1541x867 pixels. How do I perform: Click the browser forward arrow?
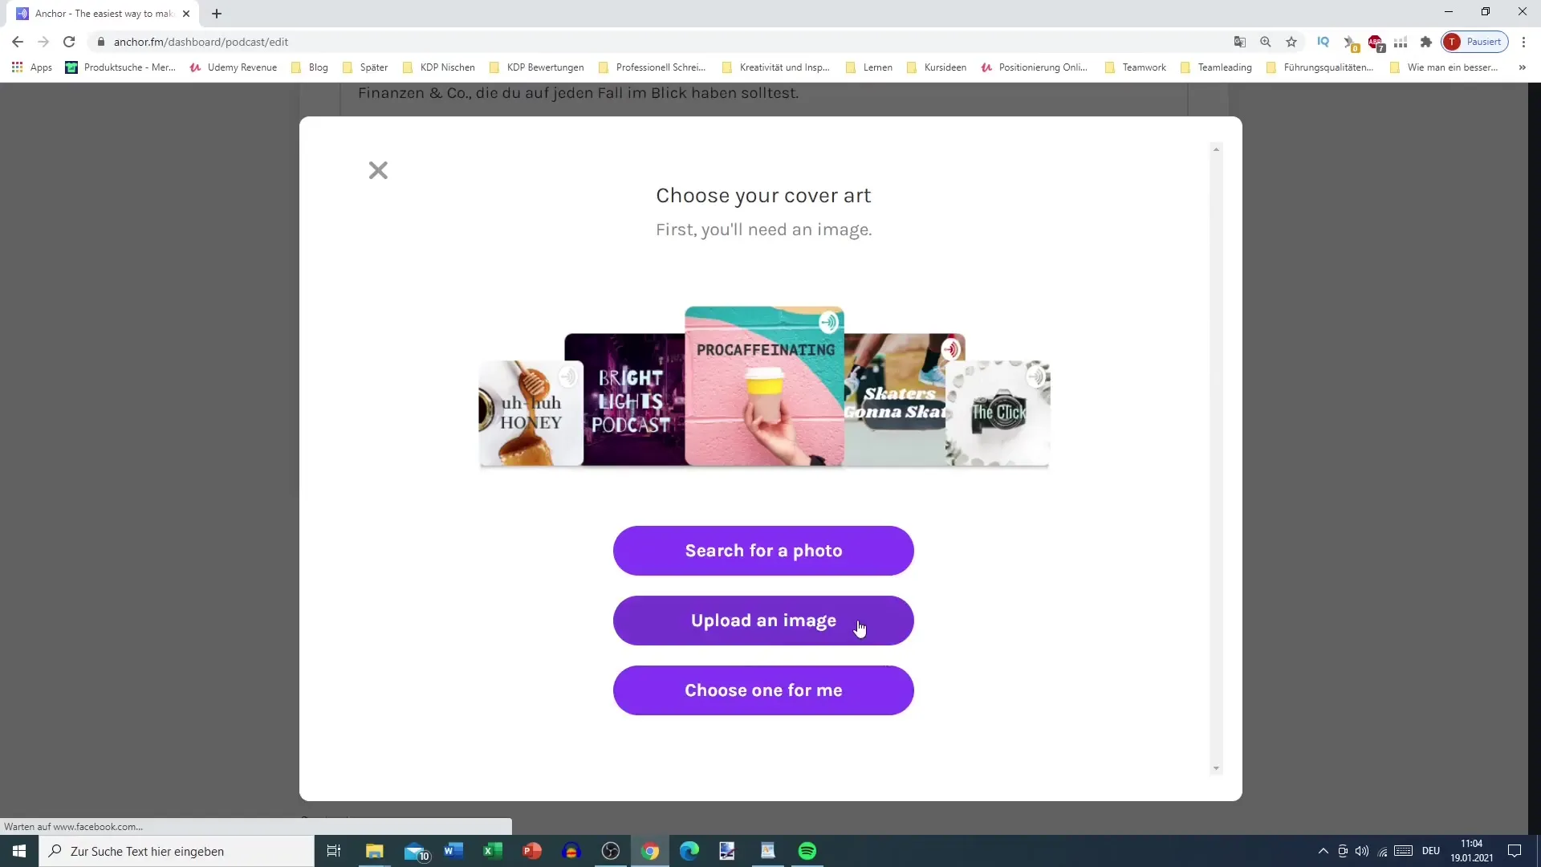[43, 42]
